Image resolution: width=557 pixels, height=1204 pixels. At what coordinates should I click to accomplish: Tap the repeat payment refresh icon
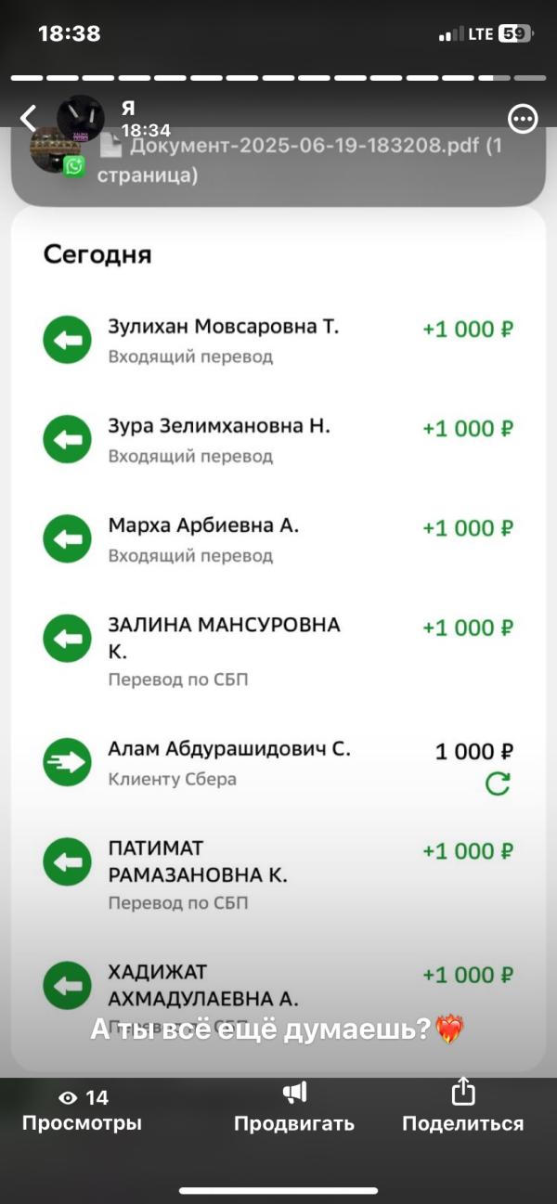tap(499, 784)
